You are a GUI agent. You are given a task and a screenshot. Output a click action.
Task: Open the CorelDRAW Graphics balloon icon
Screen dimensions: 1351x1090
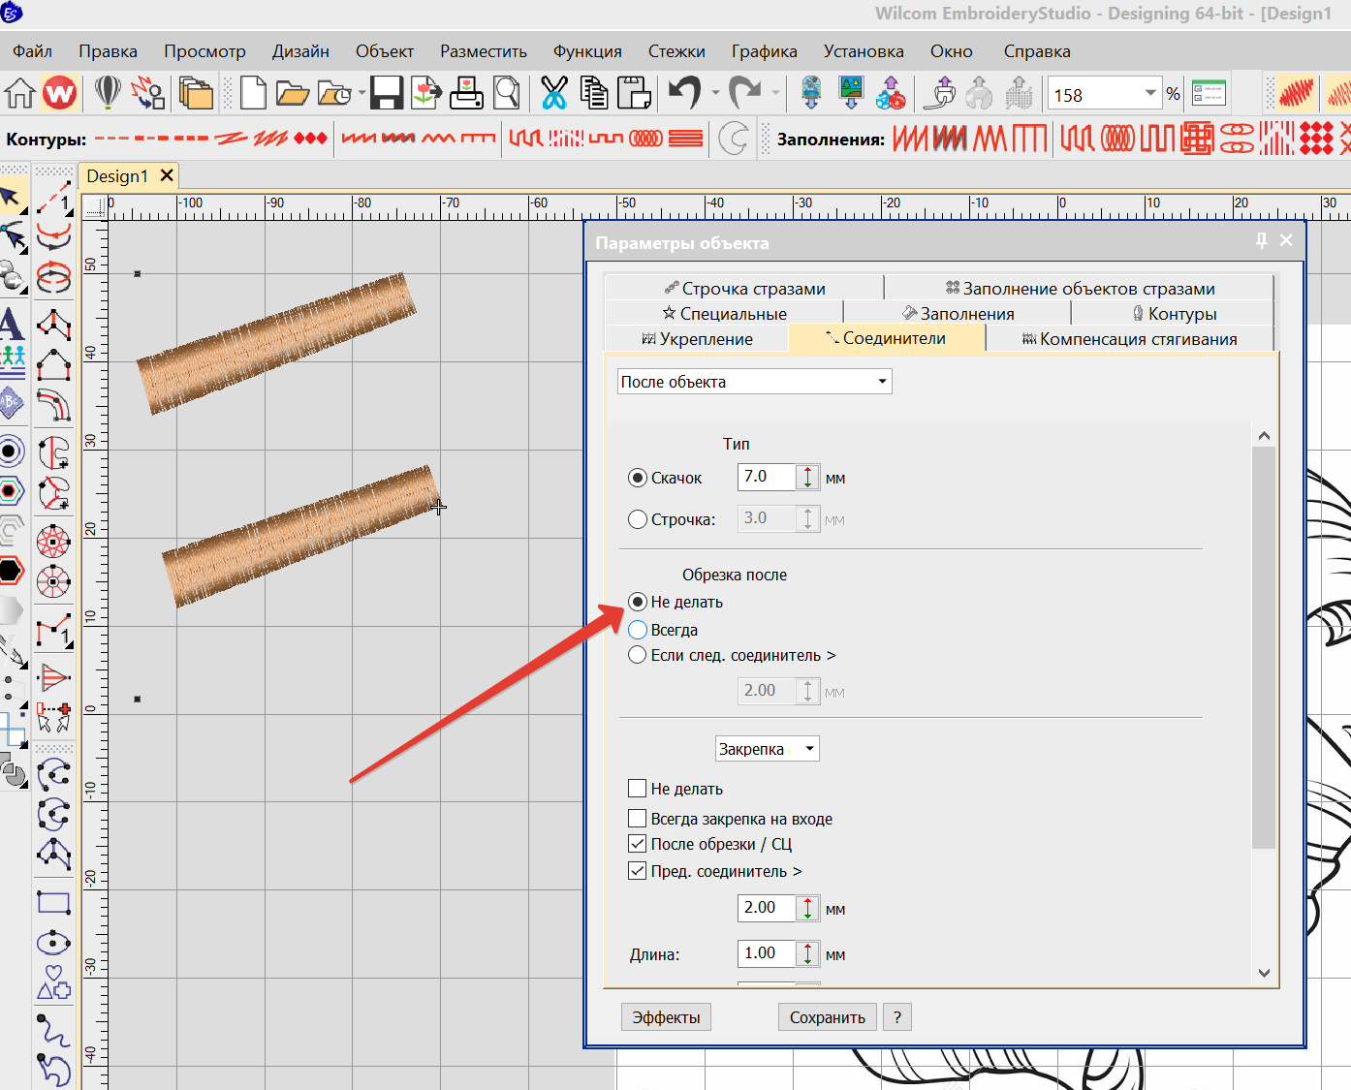pyautogui.click(x=108, y=94)
